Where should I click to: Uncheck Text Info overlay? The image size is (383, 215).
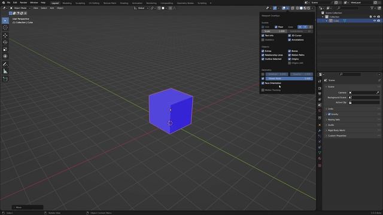point(263,36)
